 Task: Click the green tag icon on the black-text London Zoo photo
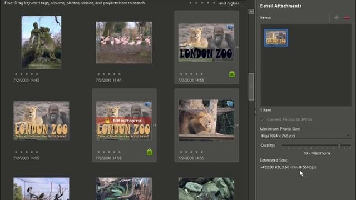point(232,74)
